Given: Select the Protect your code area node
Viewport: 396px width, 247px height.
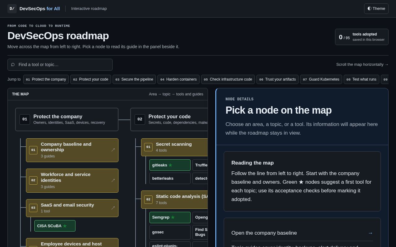Looking at the screenshot, I should 169,119.
